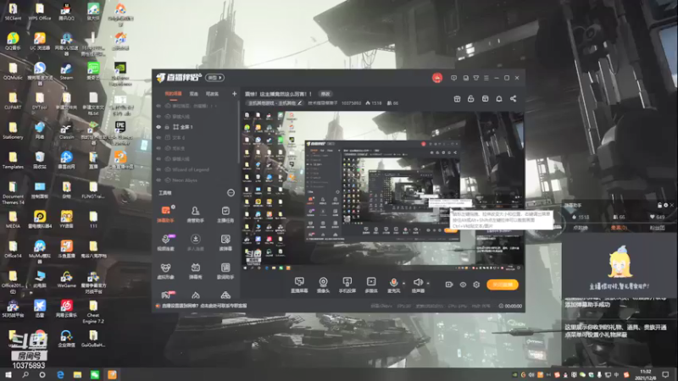Open the Windows notification center
This screenshot has width=678, height=381.
click(x=665, y=374)
